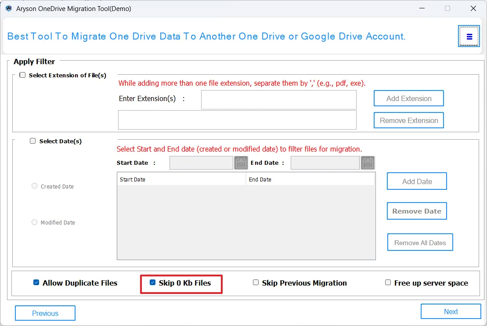
Task: Click the Enter Extension(s) text field
Action: pyautogui.click(x=278, y=100)
